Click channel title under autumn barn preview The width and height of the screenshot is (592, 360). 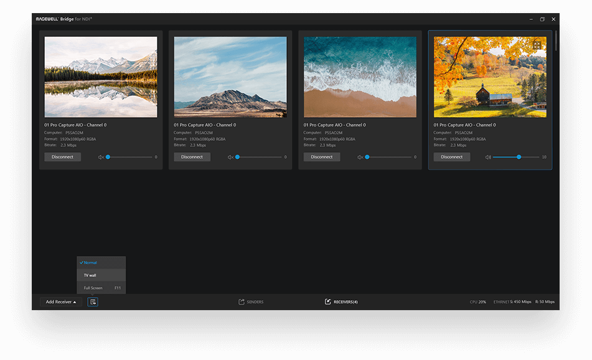[x=465, y=125]
